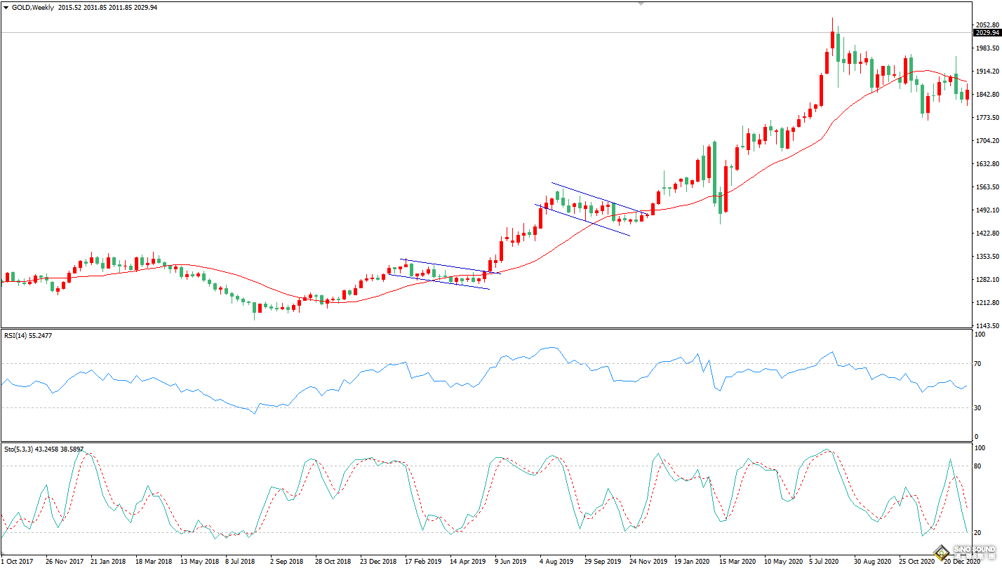Click the 1492.10 price axis label
The image size is (1002, 568).
tap(987, 210)
